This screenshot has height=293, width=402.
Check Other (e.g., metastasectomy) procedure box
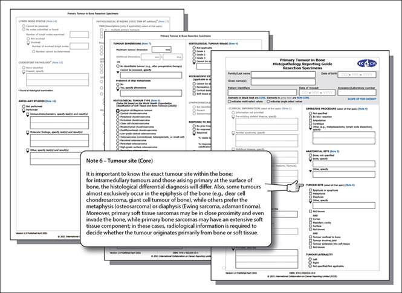pyautogui.click(x=310, y=127)
